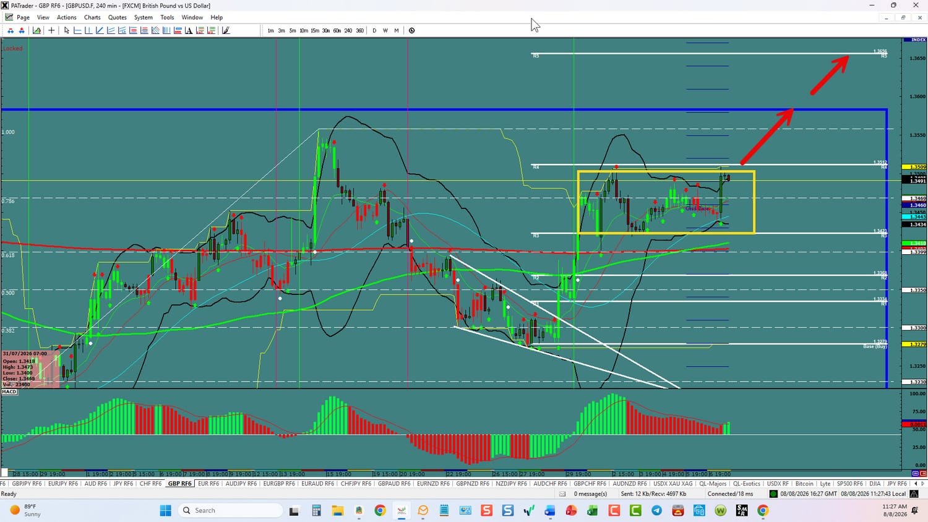This screenshot has width=928, height=522.
Task: Click the green connection indicator in status bar
Action: (773, 494)
